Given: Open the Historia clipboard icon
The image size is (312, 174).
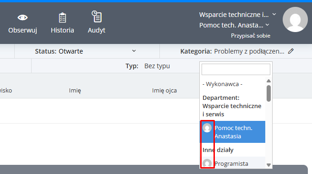Looking at the screenshot, I should click(62, 18).
